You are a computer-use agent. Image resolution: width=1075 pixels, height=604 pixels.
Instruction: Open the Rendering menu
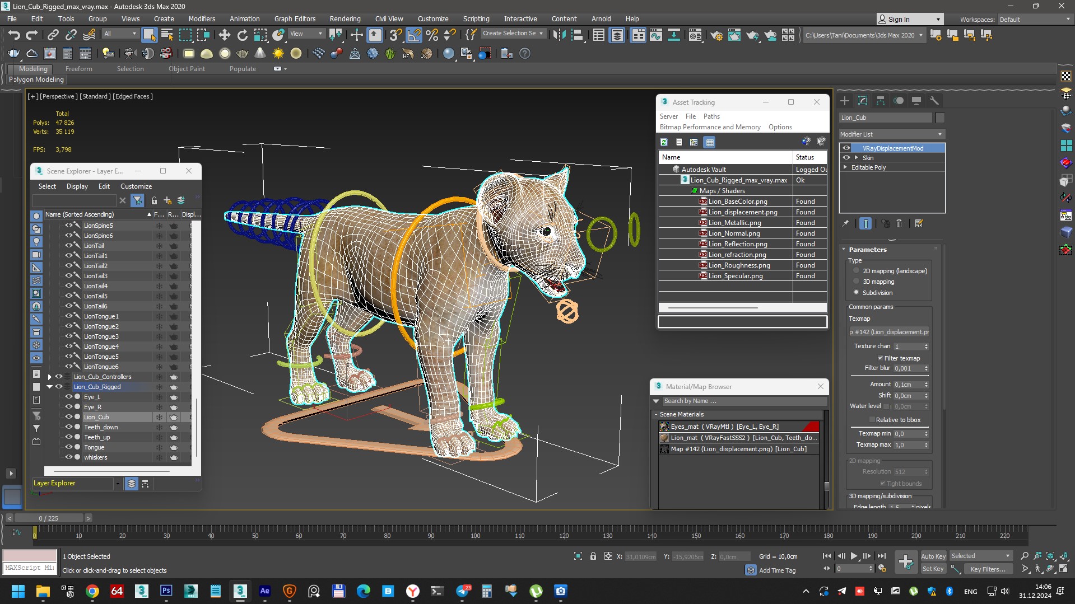pos(345,18)
